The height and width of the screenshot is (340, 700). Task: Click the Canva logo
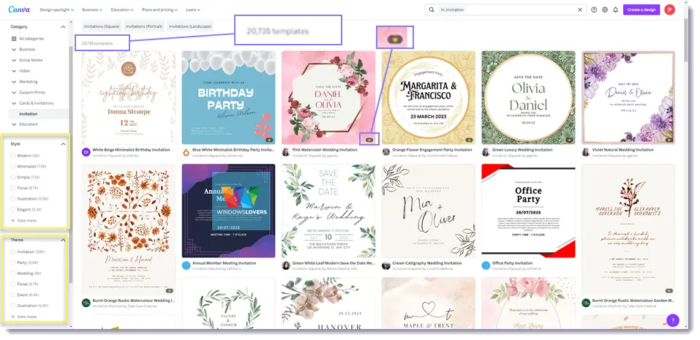[x=20, y=10]
